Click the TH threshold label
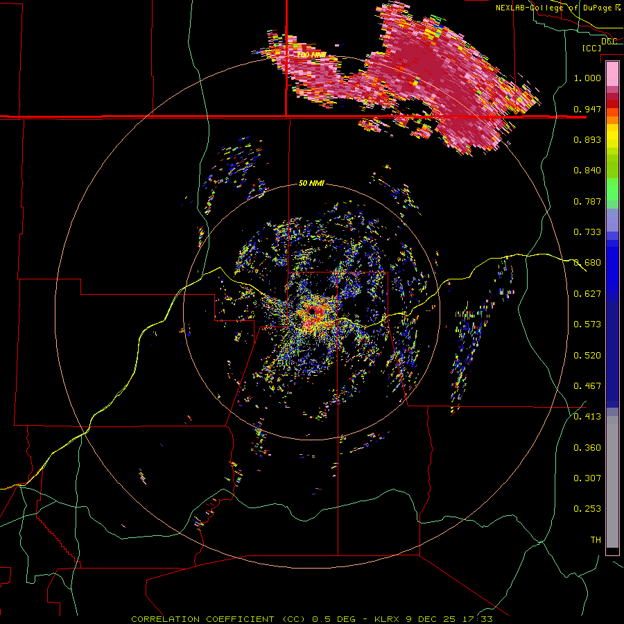The width and height of the screenshot is (624, 624). click(x=596, y=540)
